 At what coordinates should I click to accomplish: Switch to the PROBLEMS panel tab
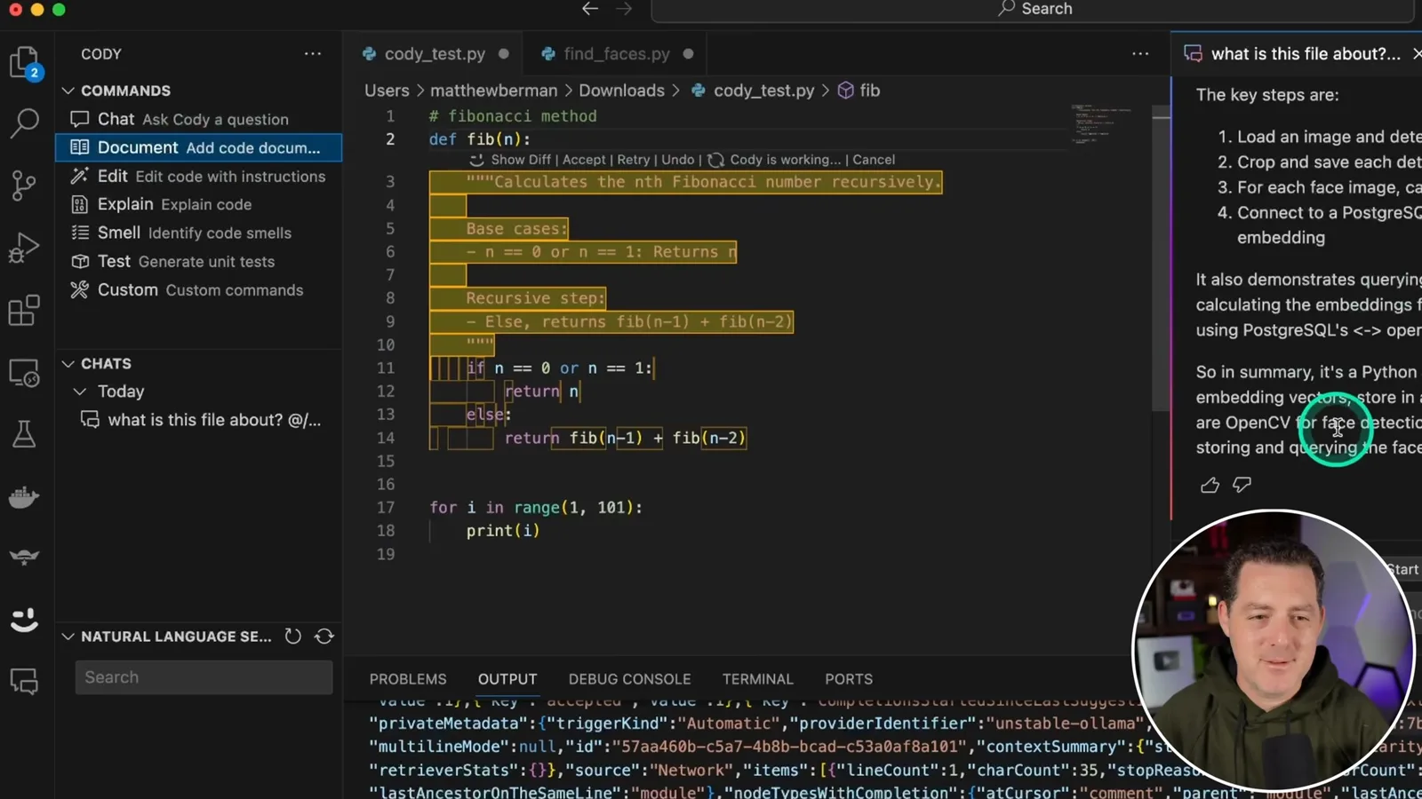point(408,679)
